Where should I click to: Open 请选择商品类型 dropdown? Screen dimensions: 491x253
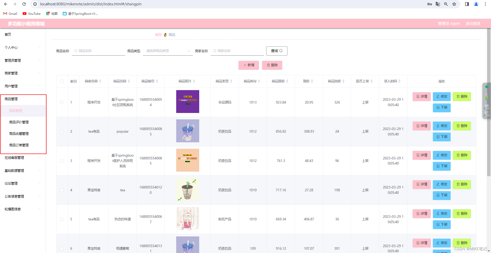168,51
